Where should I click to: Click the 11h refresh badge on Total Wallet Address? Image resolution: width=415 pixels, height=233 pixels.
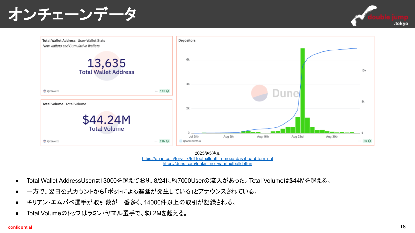click(x=164, y=91)
